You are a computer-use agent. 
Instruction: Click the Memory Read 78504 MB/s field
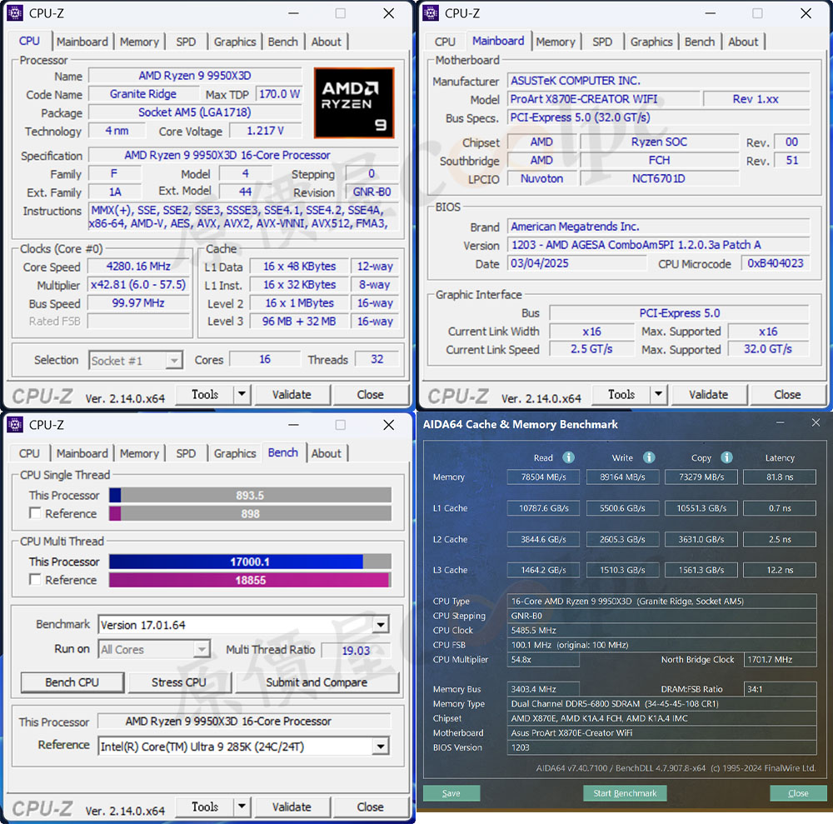[543, 477]
